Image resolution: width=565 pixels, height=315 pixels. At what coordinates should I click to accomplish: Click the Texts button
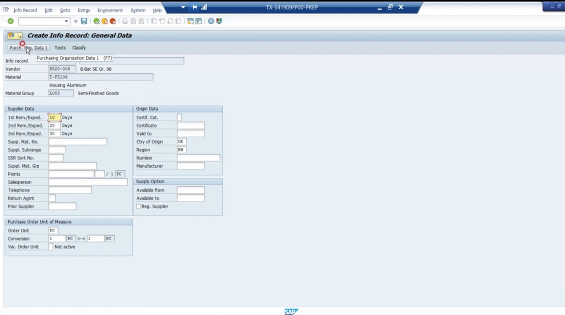click(60, 48)
